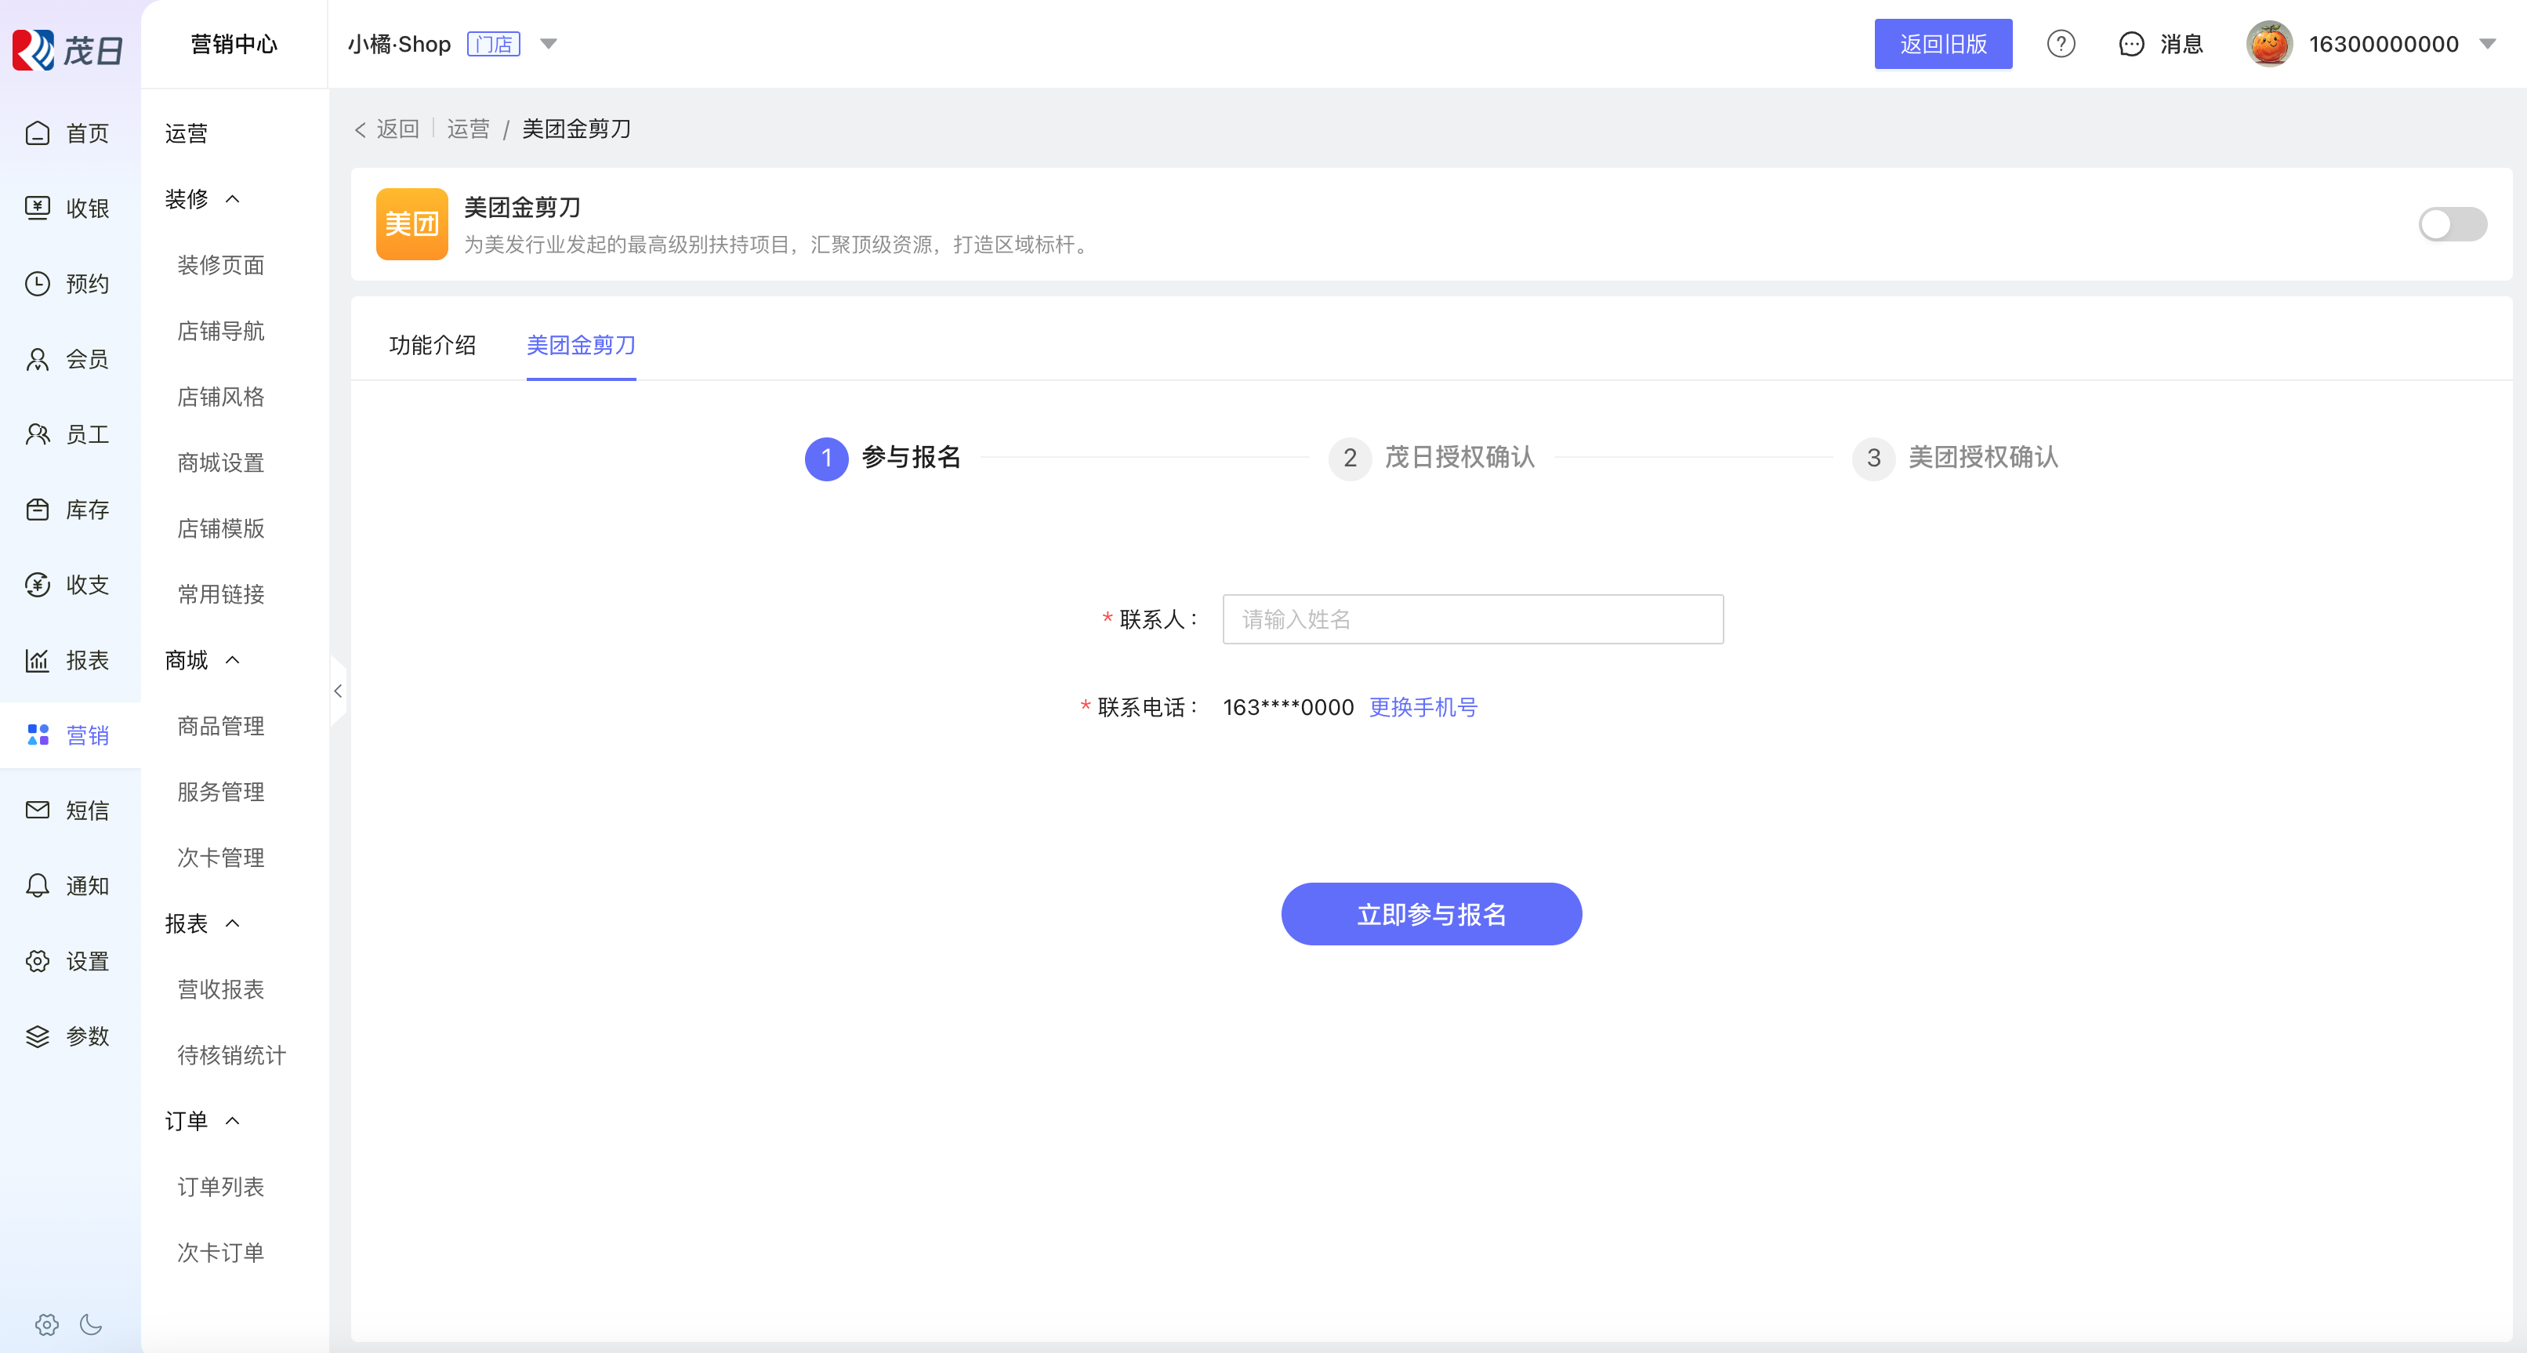Viewport: 2527px width, 1353px height.
Task: Open the SMS (短信) envelope icon
Action: 38,810
